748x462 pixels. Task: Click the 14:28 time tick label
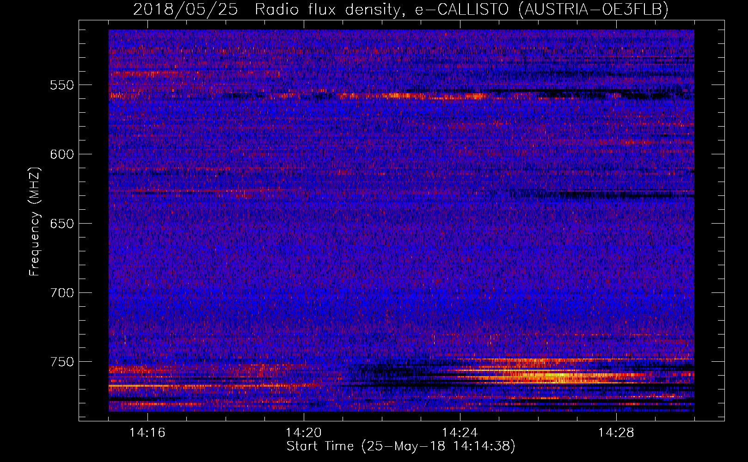pyautogui.click(x=616, y=433)
